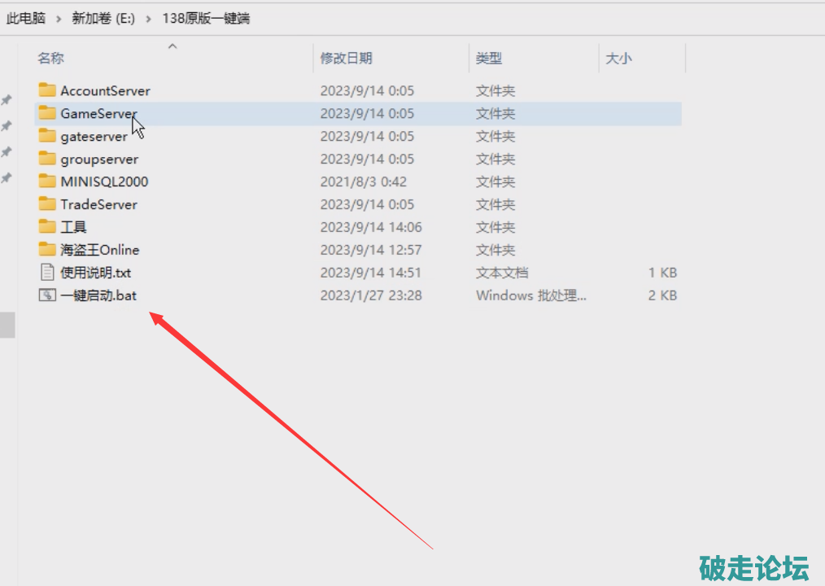
Task: Click the AccountServer folder icon
Action: (x=47, y=90)
